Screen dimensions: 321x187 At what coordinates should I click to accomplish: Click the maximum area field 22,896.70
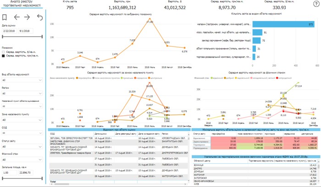tap(25, 172)
